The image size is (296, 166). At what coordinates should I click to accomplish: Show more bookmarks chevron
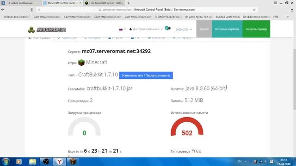[288, 17]
